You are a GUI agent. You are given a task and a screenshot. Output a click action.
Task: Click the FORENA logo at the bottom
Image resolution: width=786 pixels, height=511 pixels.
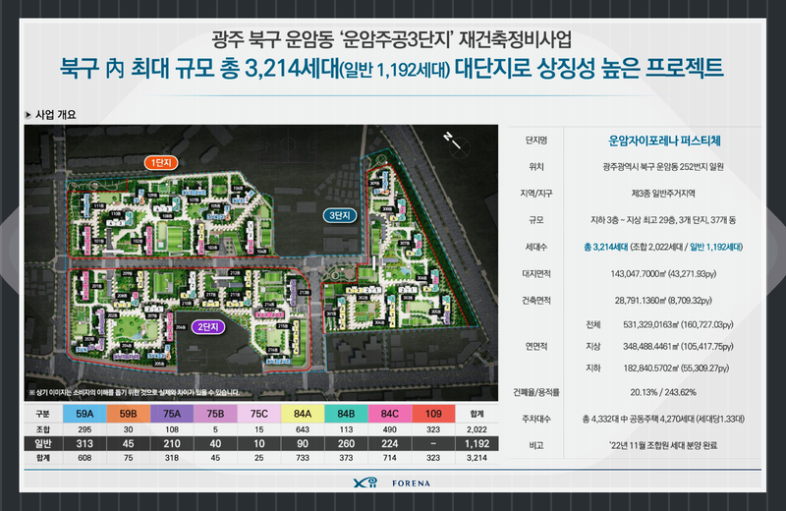pos(411,483)
